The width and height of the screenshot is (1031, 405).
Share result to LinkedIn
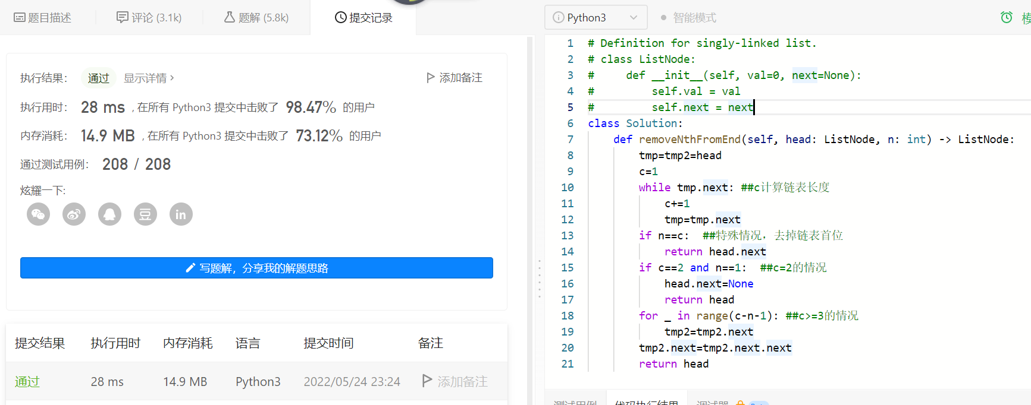(x=181, y=214)
